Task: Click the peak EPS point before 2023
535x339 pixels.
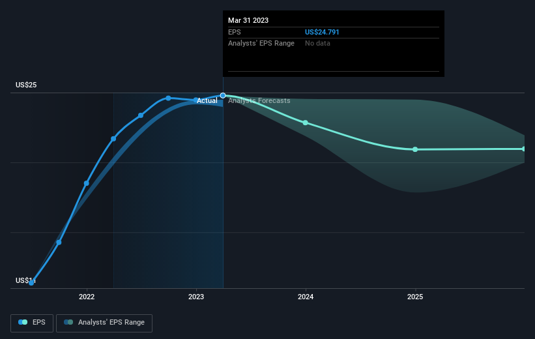Action: [x=168, y=98]
